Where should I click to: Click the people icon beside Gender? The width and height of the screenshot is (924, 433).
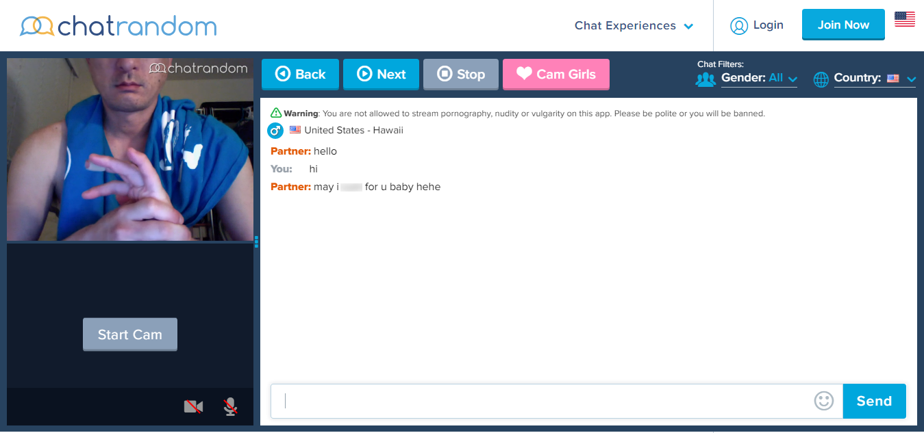click(706, 79)
